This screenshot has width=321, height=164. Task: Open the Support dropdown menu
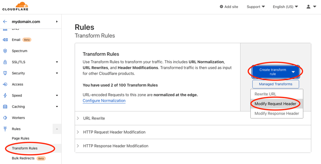(256, 7)
